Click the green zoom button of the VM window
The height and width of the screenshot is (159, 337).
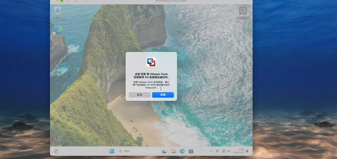coord(62,1)
